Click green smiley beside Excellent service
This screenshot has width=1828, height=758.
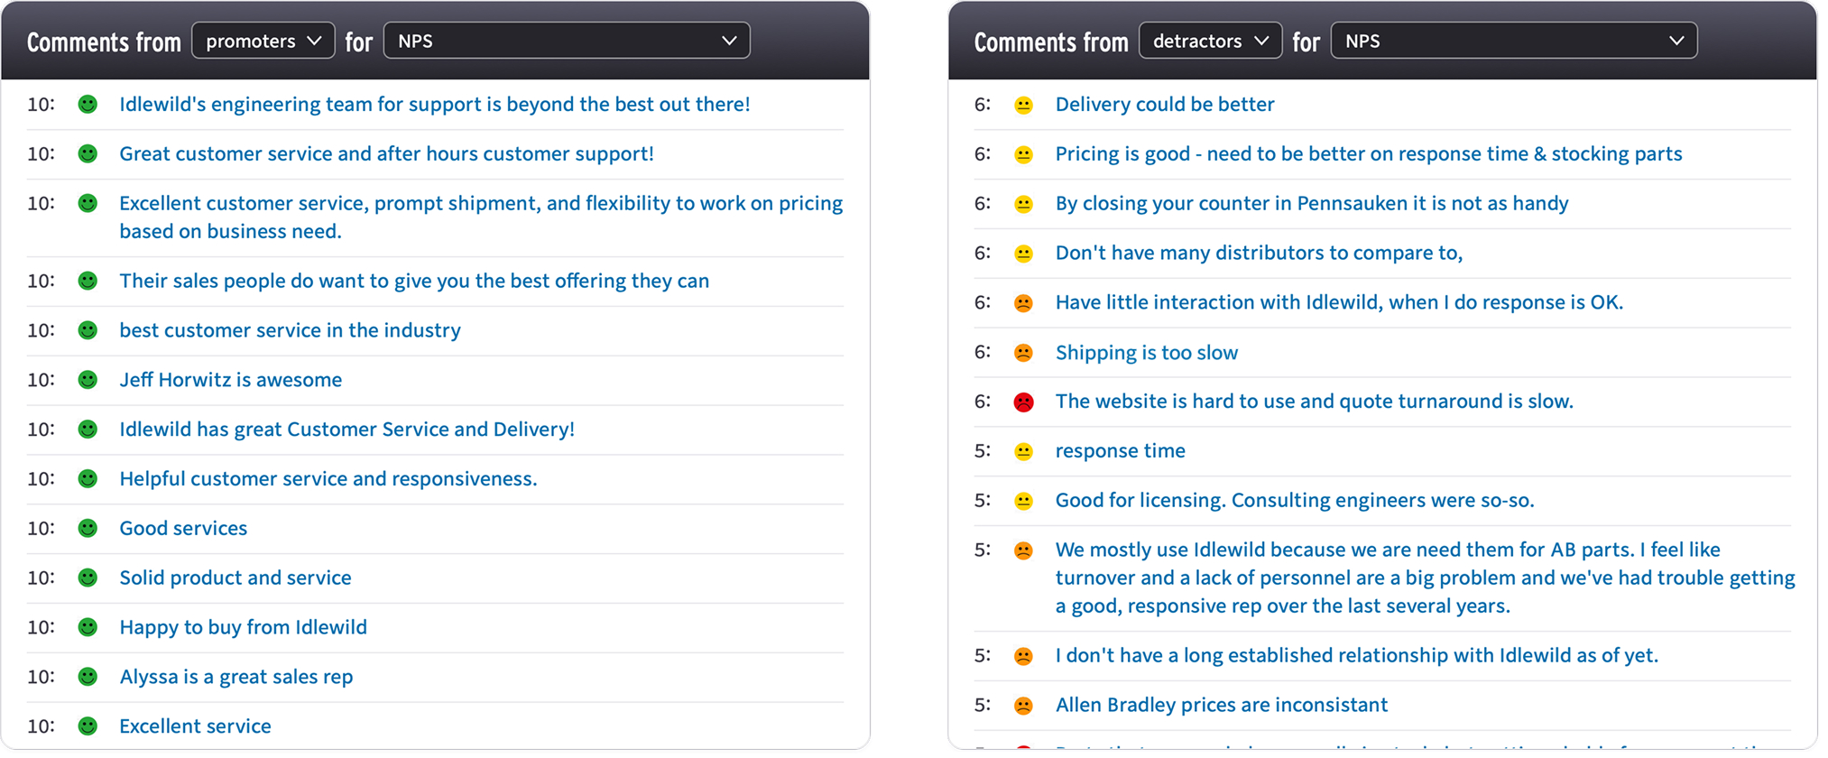[x=88, y=726]
